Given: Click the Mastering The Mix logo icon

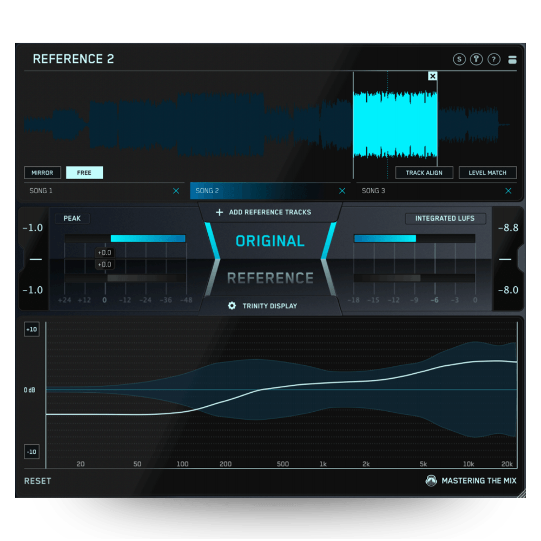Looking at the screenshot, I should pyautogui.click(x=431, y=480).
